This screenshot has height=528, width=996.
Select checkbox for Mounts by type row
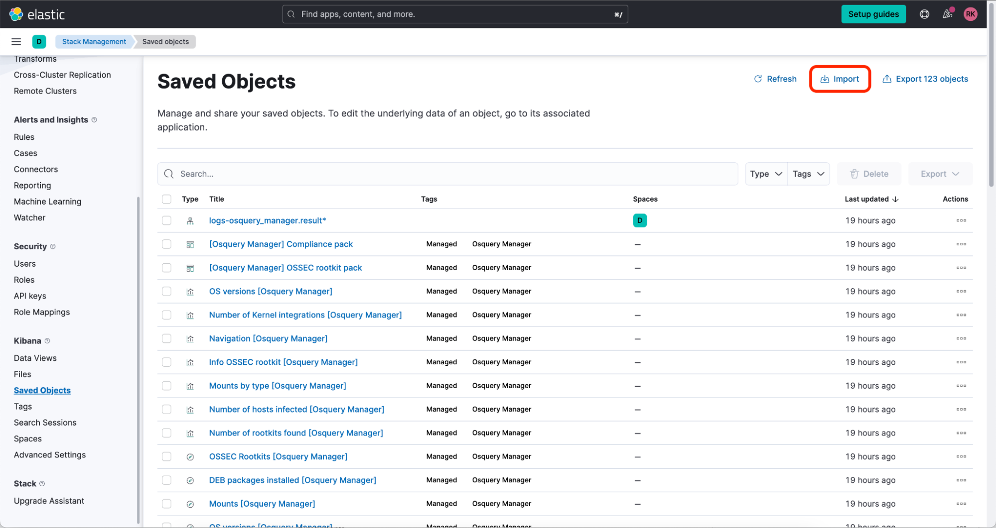(166, 386)
